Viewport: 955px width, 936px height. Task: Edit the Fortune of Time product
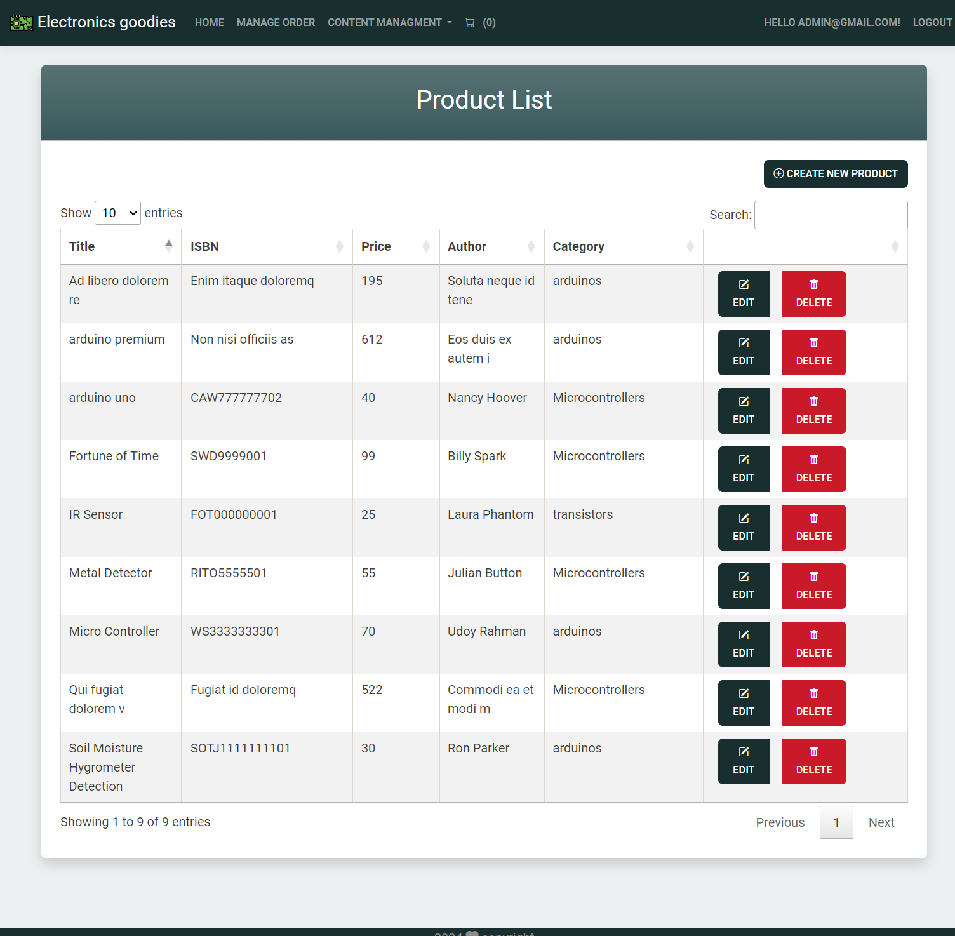744,469
